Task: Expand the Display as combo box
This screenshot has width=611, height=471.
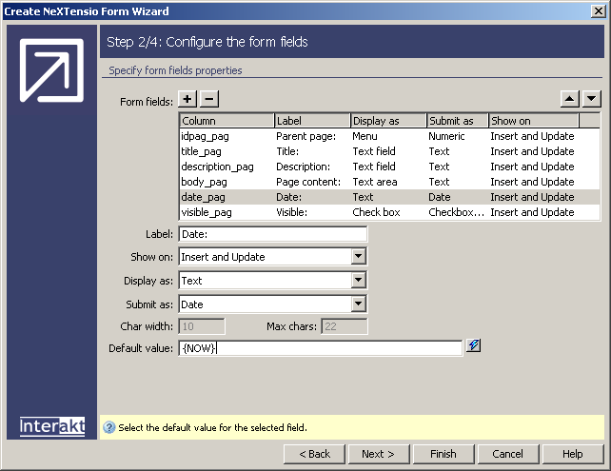Action: coord(358,281)
